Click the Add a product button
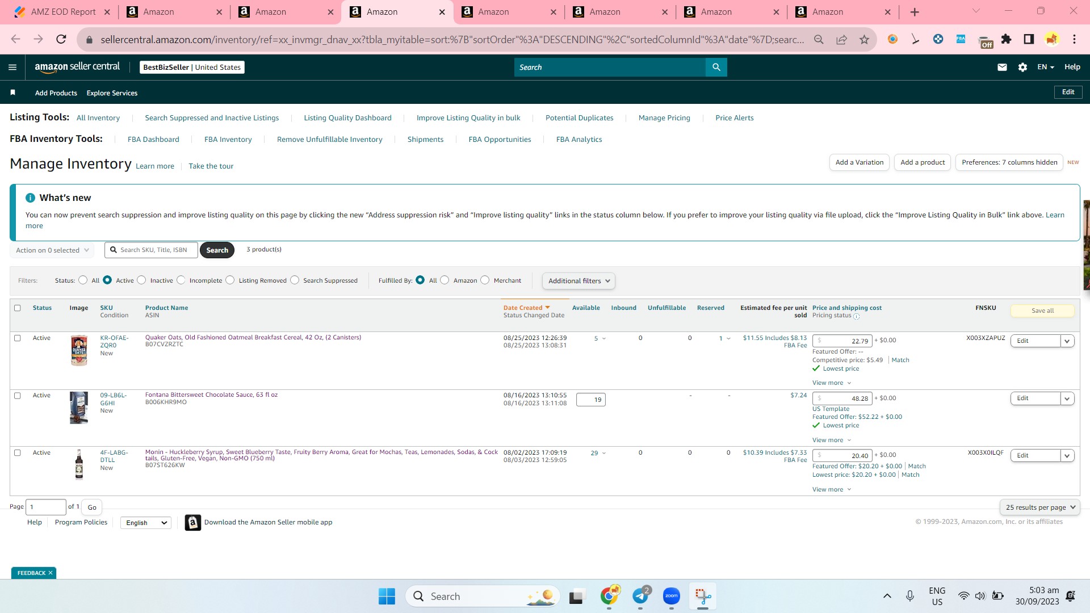This screenshot has height=613, width=1090. (923, 162)
